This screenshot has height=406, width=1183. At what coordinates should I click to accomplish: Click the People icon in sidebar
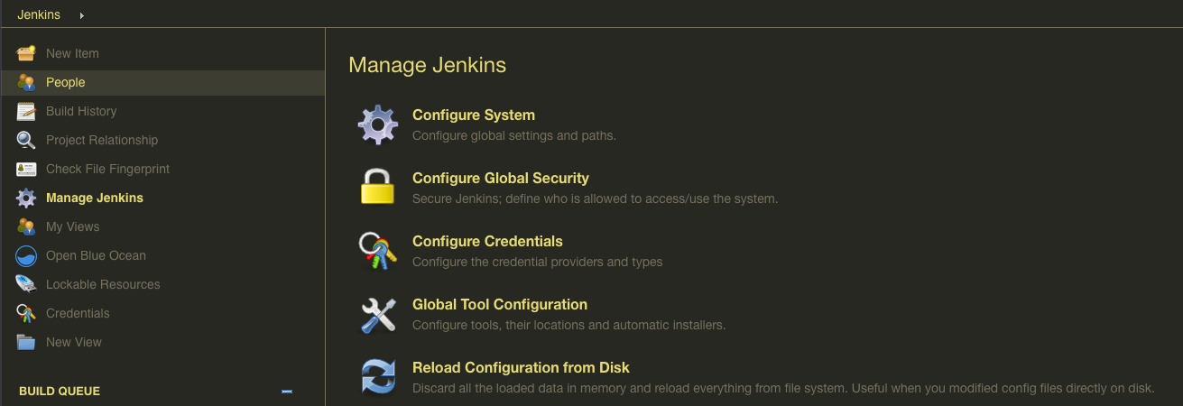(26, 82)
